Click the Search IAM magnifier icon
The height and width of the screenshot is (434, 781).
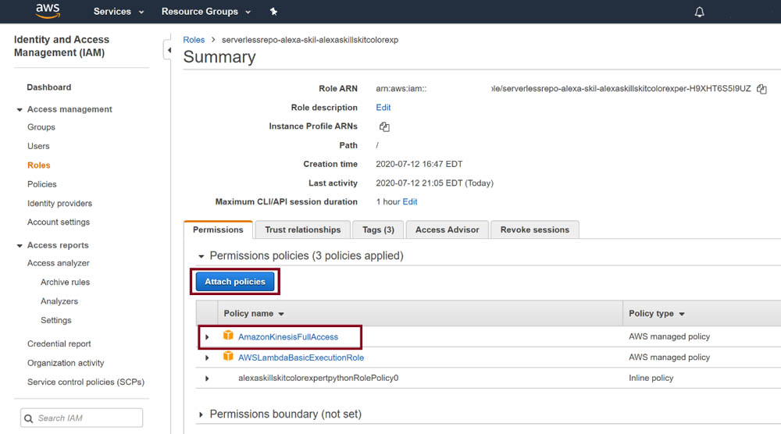point(29,418)
